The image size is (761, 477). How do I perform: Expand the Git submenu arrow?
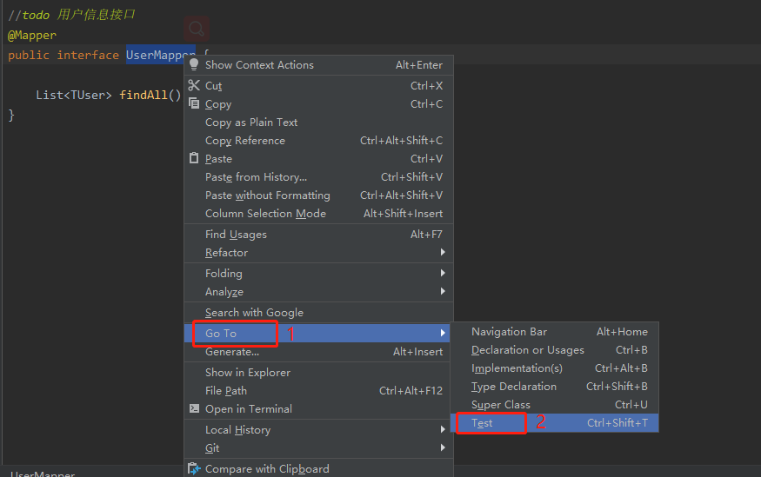pos(443,447)
